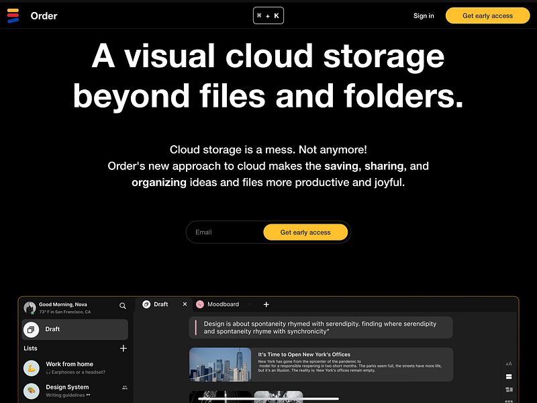Open the Work from home list
Image resolution: width=537 pixels, height=403 pixels.
click(x=75, y=367)
